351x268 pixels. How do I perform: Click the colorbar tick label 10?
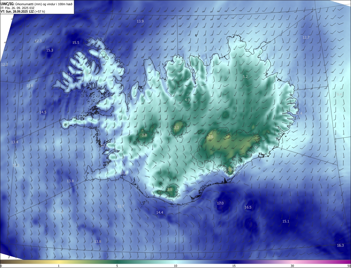tap(175, 266)
